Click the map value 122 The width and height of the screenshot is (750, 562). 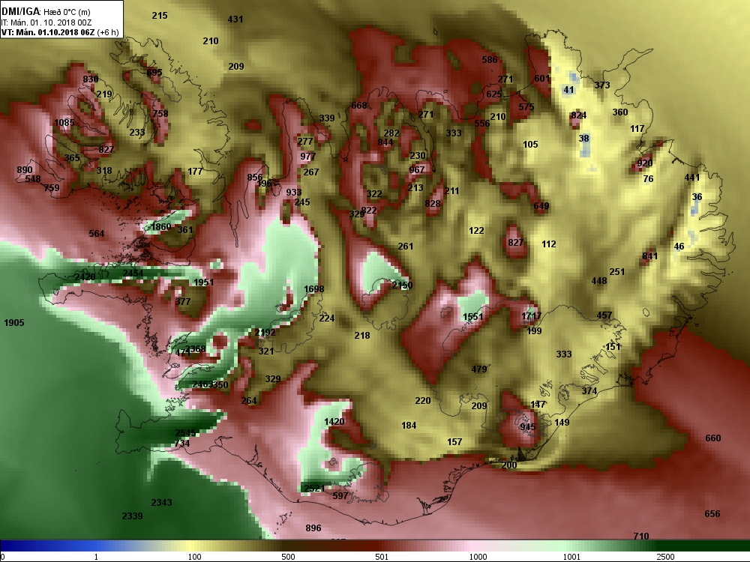coord(476,230)
